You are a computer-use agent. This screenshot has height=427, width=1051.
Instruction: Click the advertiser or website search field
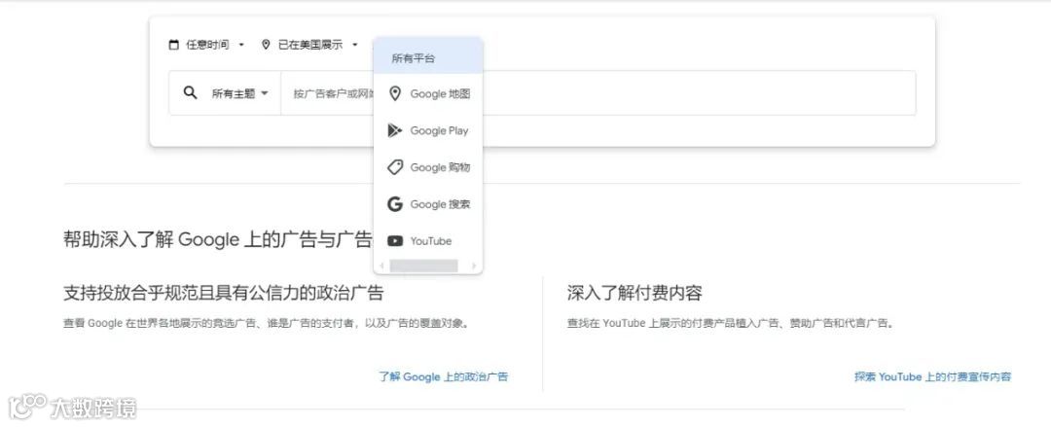point(598,93)
